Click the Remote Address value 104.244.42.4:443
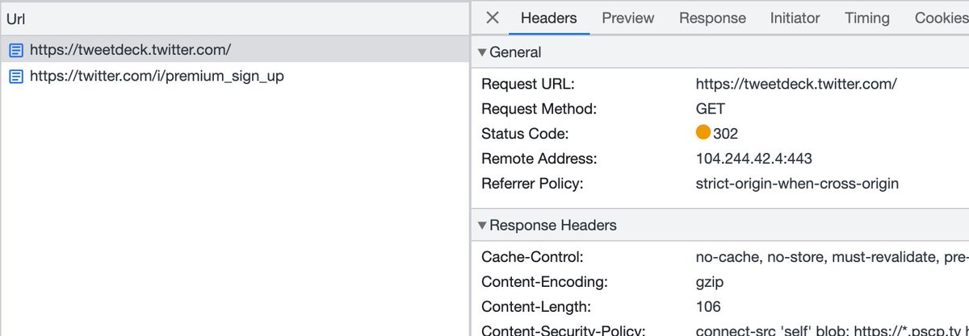The width and height of the screenshot is (969, 336). click(754, 159)
